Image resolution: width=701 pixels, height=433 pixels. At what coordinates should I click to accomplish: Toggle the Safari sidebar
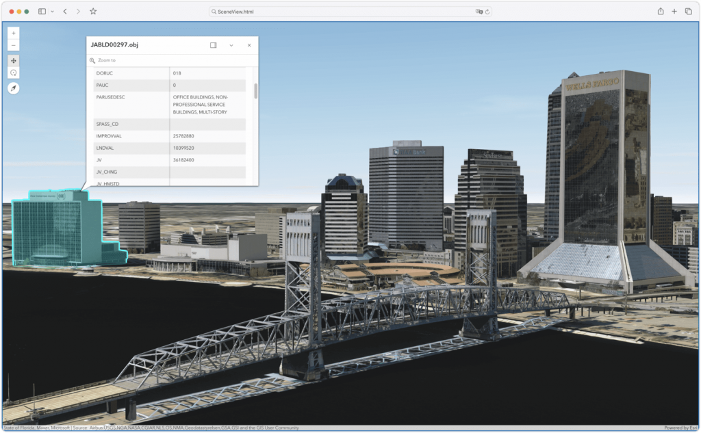[42, 12]
